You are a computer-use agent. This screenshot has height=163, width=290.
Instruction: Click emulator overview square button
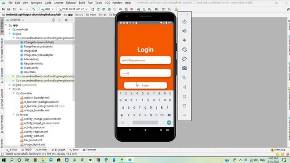point(184,105)
